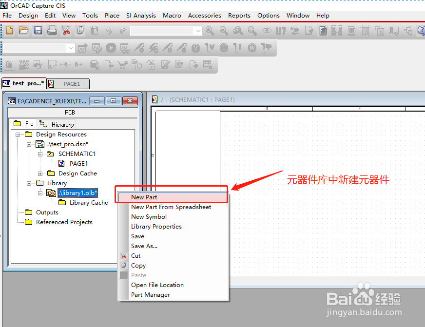Switch to Hierarchy tab in project panel
This screenshot has width=425, height=327.
(x=57, y=124)
